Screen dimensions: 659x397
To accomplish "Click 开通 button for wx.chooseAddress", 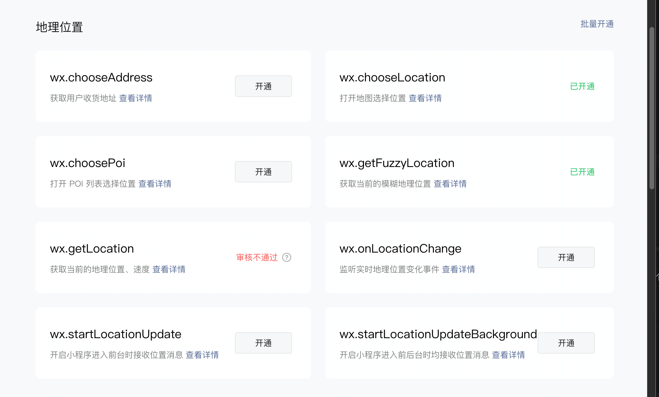I will (x=263, y=86).
